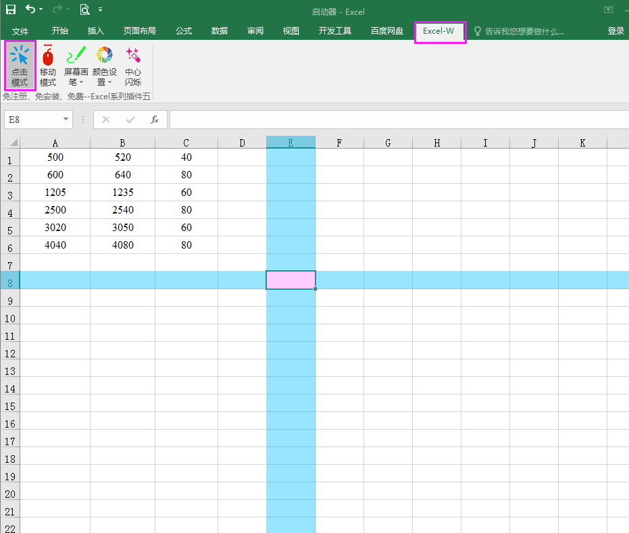The height and width of the screenshot is (533, 629).
Task: Activate 移动模式 mouse move mode
Action: tap(48, 66)
